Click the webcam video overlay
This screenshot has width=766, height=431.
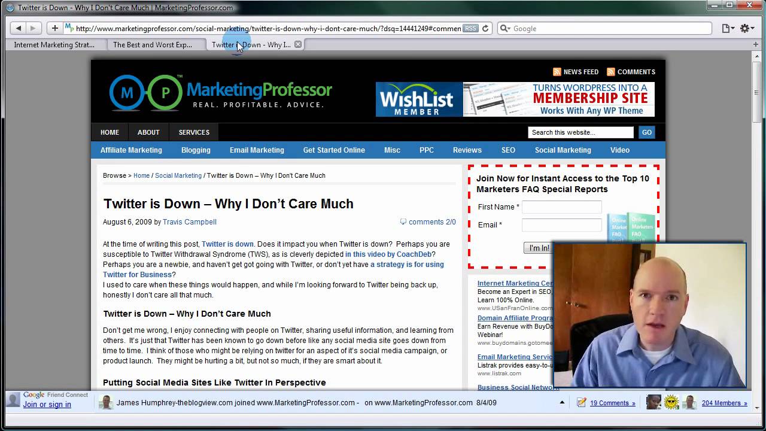[x=650, y=315]
